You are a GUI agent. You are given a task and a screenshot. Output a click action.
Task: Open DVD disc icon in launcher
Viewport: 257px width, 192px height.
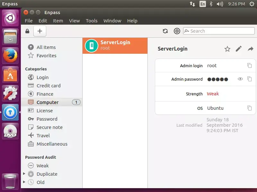point(10,131)
